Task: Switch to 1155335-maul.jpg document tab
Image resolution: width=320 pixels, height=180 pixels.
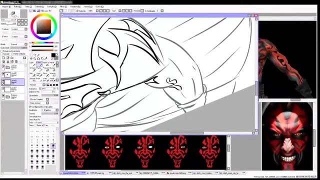Action: point(99,173)
